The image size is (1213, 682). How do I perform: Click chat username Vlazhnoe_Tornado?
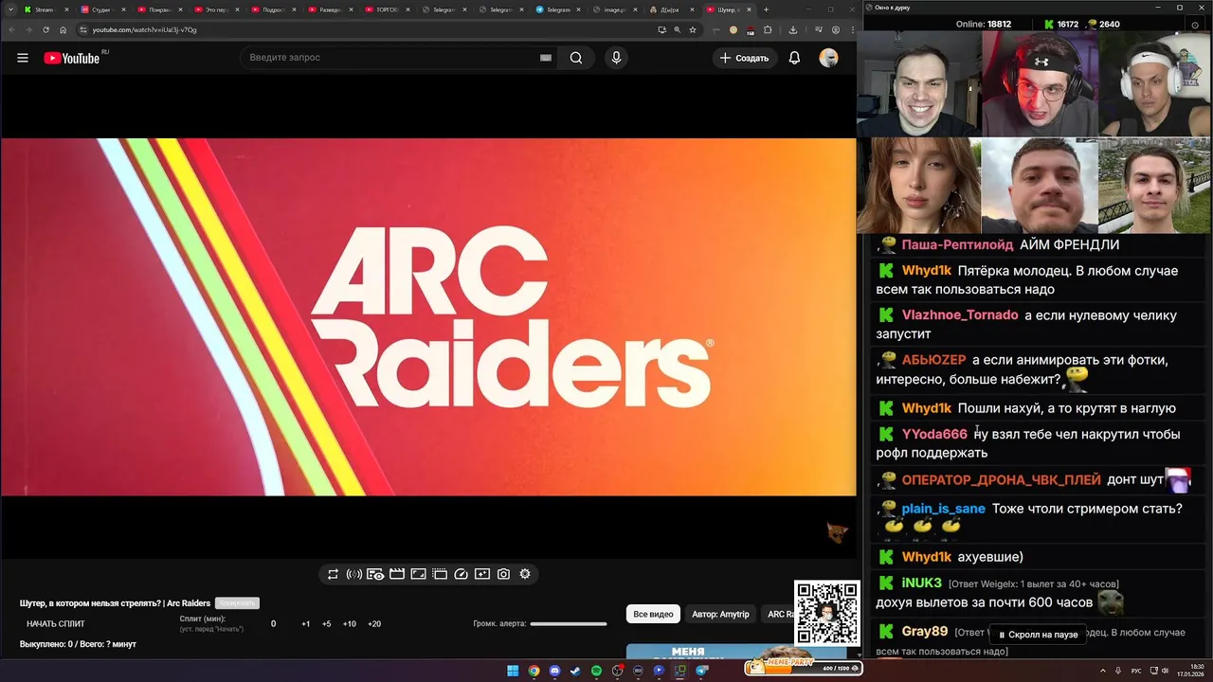[x=960, y=315]
